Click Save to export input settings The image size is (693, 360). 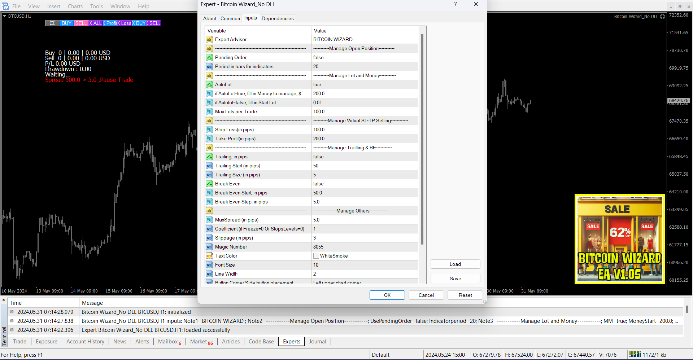(x=456, y=278)
